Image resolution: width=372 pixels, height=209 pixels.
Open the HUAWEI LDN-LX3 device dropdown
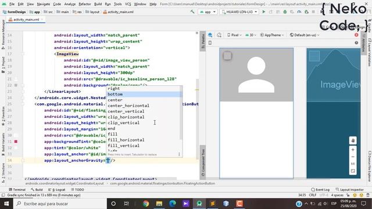pyautogui.click(x=239, y=12)
